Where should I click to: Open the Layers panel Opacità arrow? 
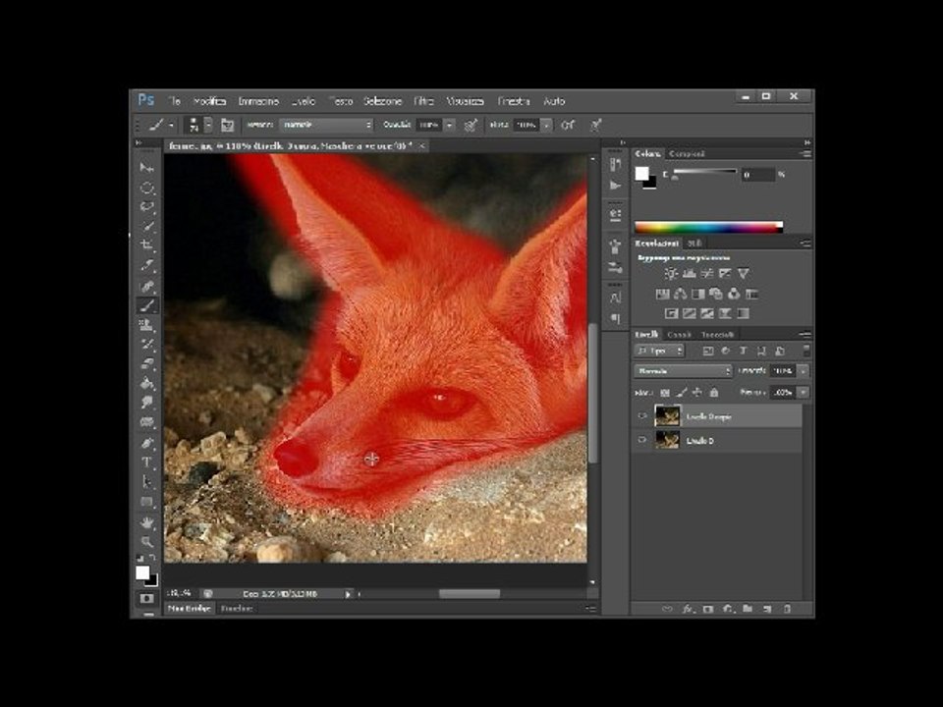coord(804,371)
